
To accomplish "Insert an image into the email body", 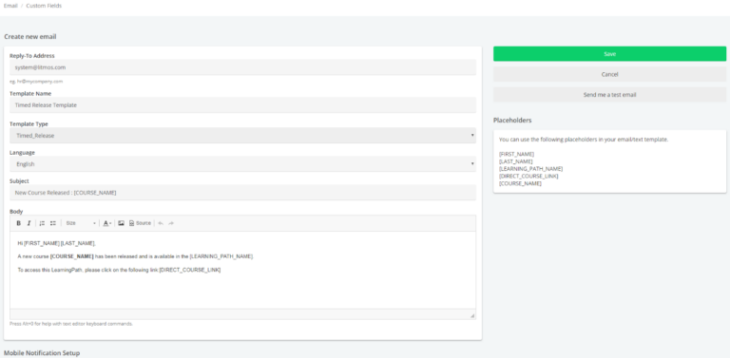I will click(121, 223).
